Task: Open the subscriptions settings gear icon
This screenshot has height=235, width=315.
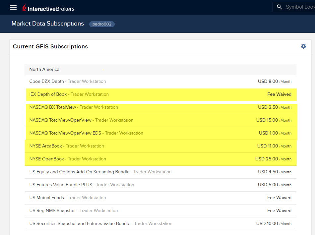Action: [303, 46]
